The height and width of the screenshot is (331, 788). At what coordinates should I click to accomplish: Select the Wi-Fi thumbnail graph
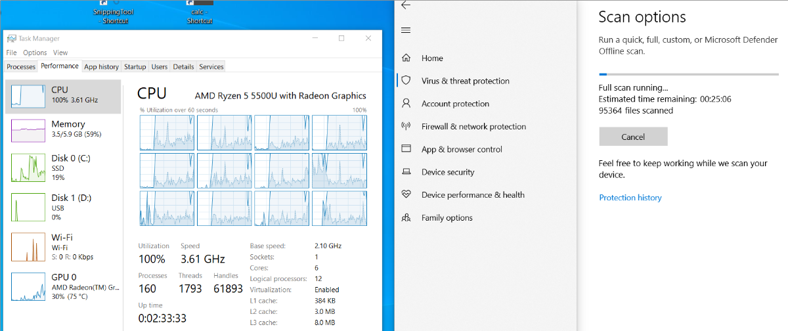(28, 247)
